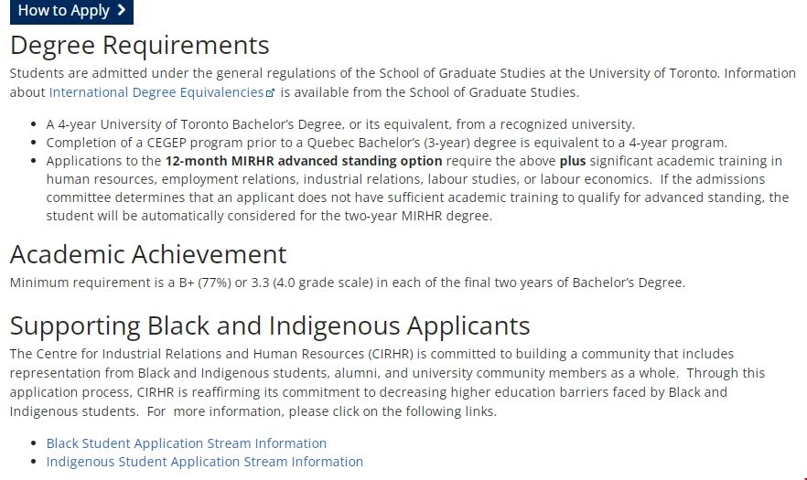This screenshot has width=807, height=480.
Task: Click the Supporting Black and Indigenous Applicants heading
Action: click(x=270, y=325)
